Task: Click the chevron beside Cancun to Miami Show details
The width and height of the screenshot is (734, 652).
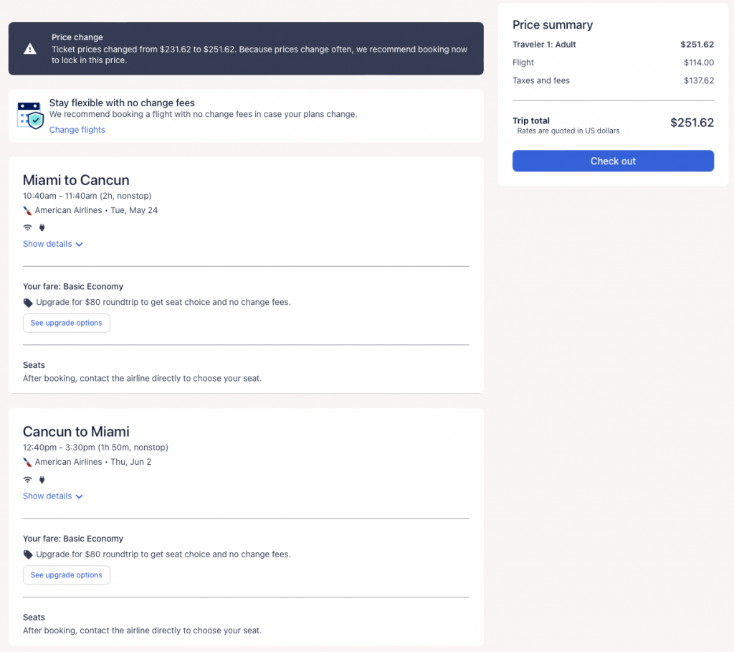Action: [x=80, y=496]
